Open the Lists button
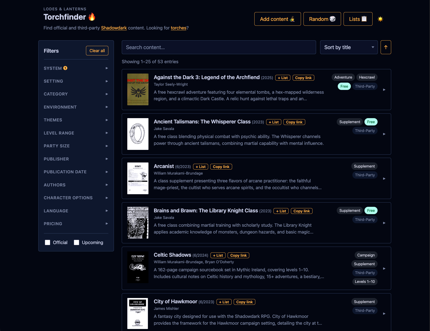 pos(358,19)
